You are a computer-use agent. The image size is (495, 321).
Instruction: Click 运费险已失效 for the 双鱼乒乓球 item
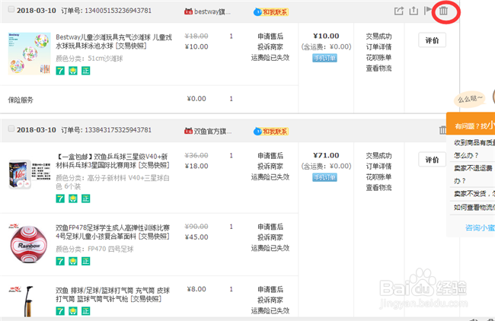[x=270, y=177]
